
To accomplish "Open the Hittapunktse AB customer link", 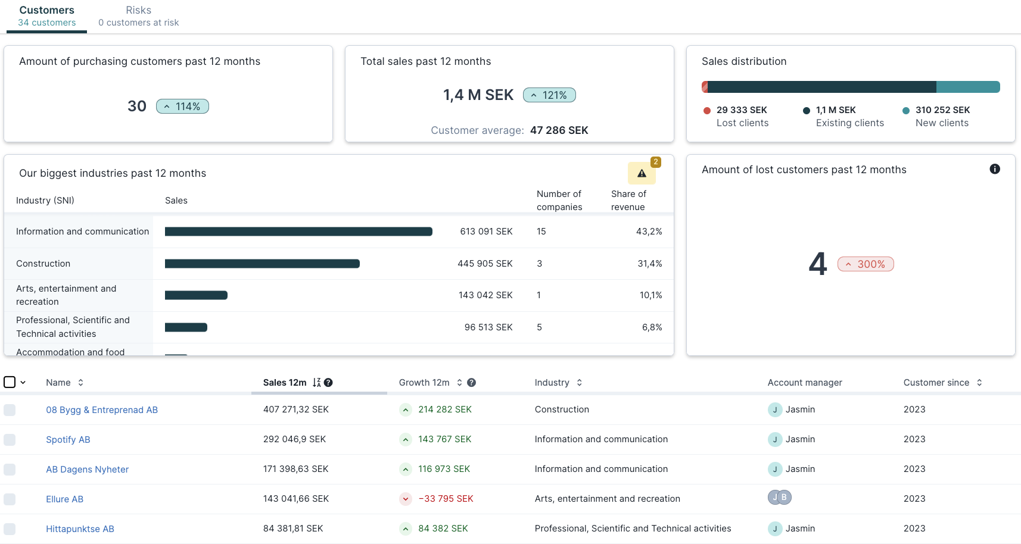I will point(80,529).
